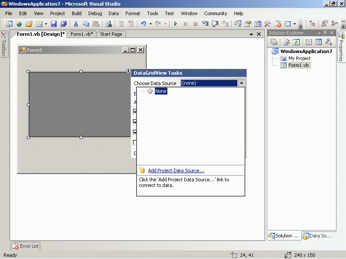Click the Save All toolbar icon

point(64,24)
